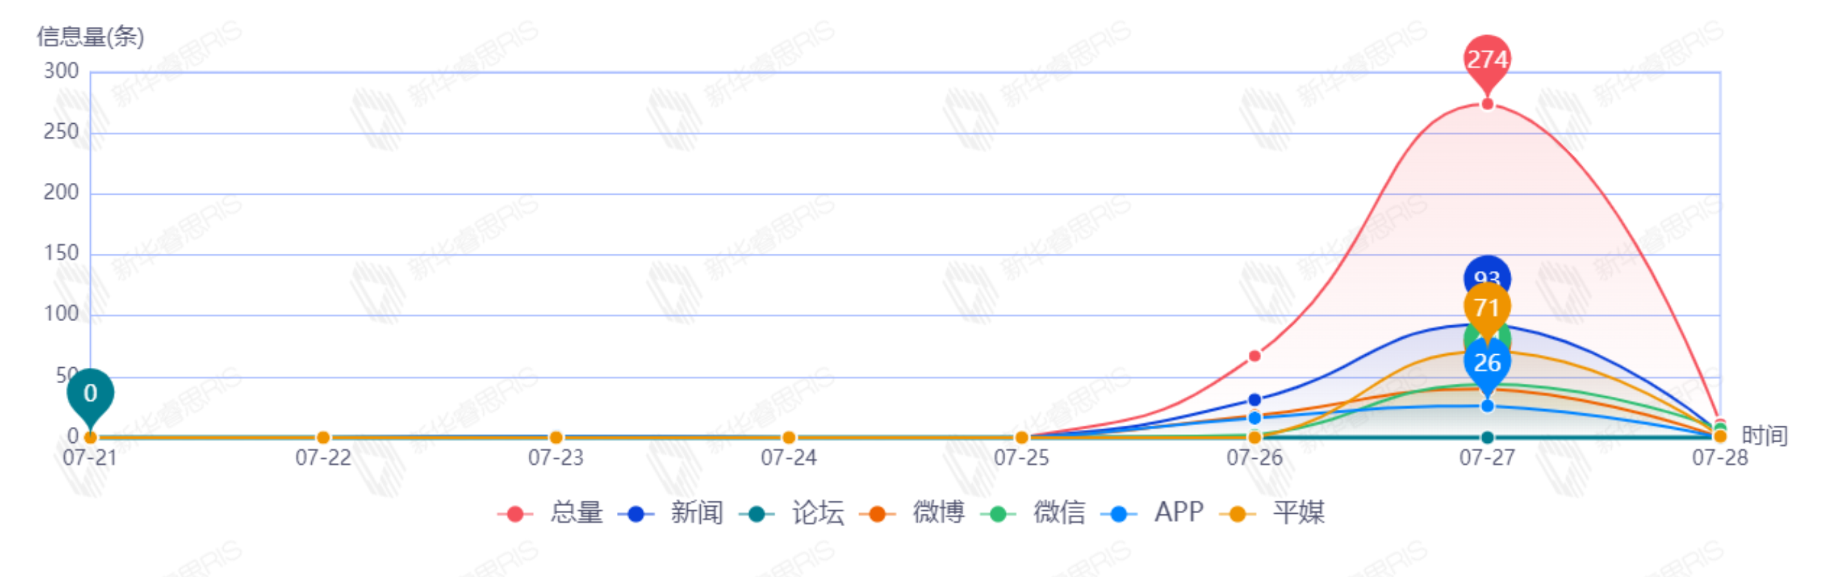This screenshot has width=1823, height=577.
Task: Click the blue 26 marker pin
Action: (x=1487, y=362)
